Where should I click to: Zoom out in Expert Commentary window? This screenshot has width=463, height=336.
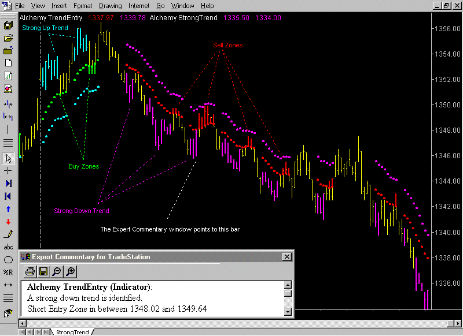(x=57, y=271)
